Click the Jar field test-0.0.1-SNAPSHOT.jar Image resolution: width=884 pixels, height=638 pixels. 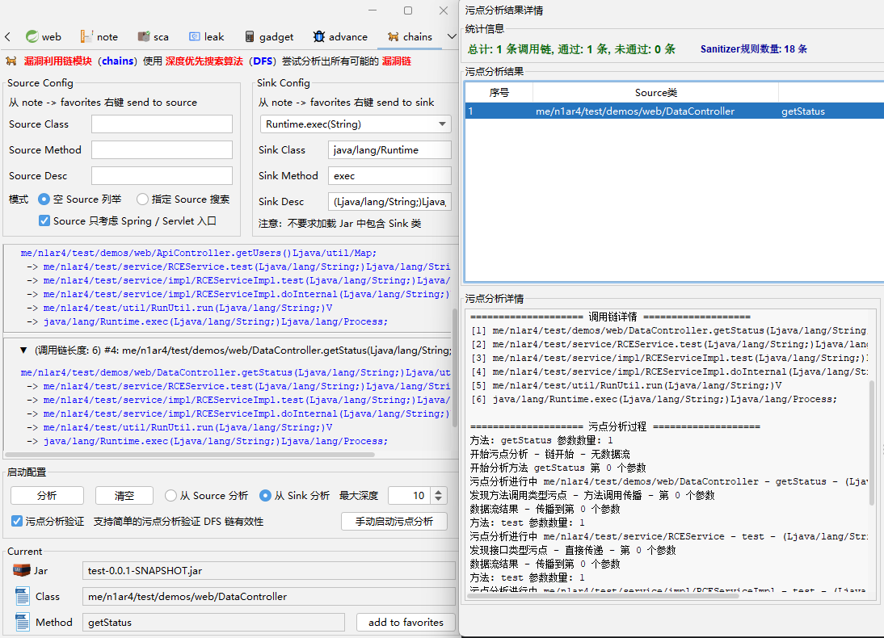click(x=268, y=570)
